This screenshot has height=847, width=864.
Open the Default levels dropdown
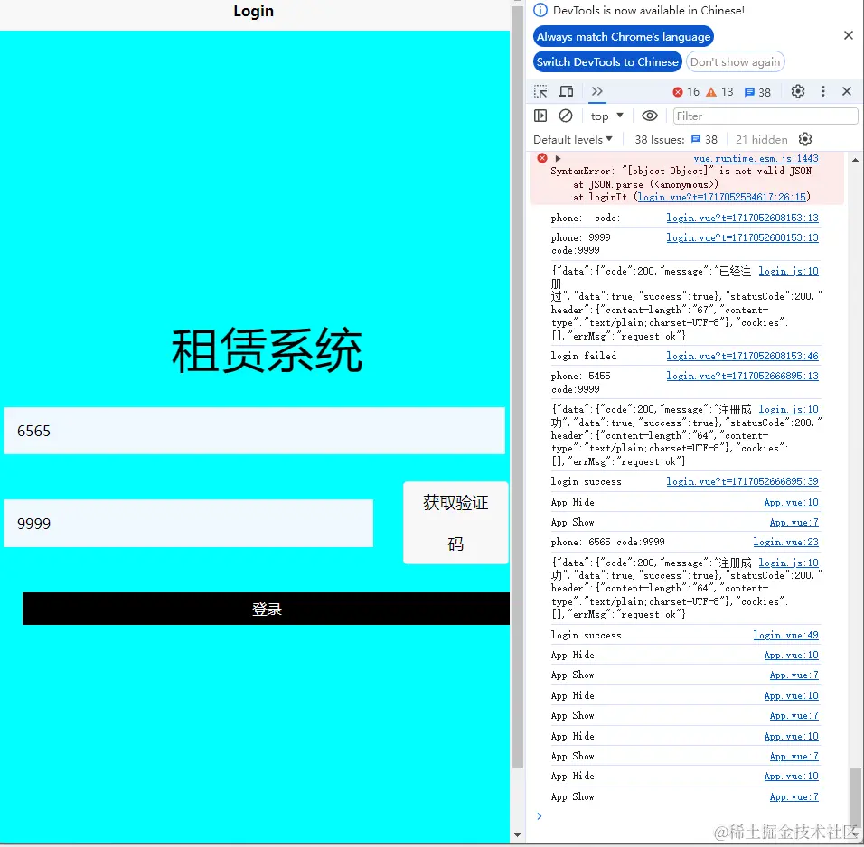(x=572, y=139)
